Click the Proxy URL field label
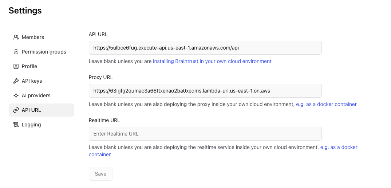The width and height of the screenshot is (391, 188). click(101, 77)
